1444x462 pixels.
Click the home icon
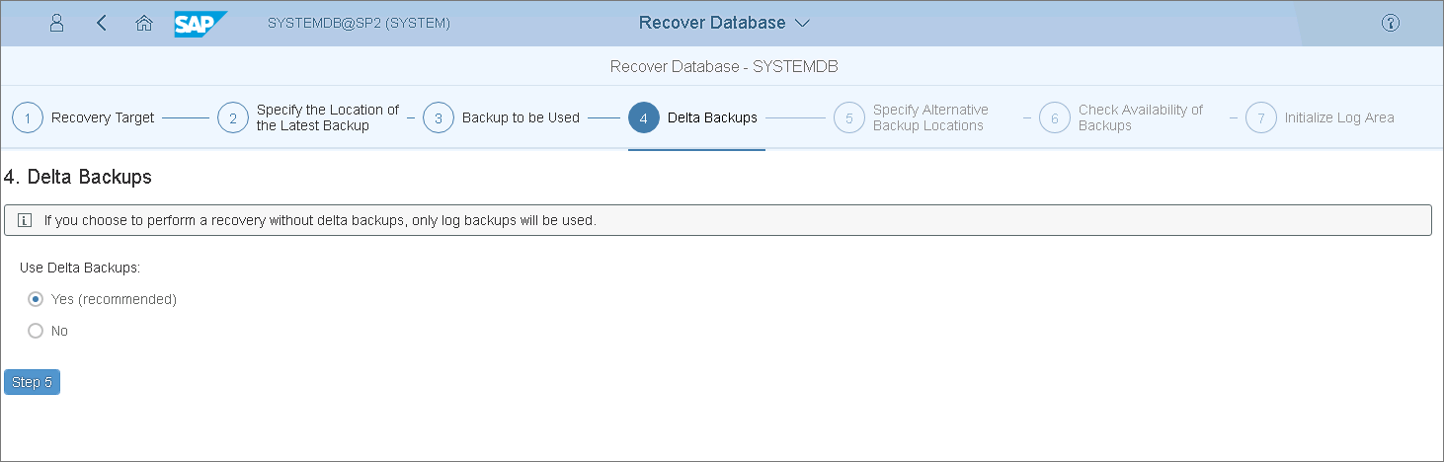[144, 23]
